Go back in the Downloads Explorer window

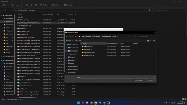2,10
